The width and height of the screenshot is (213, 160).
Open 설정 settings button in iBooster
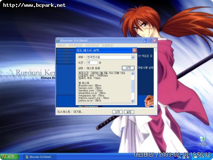pyautogui.click(x=129, y=112)
